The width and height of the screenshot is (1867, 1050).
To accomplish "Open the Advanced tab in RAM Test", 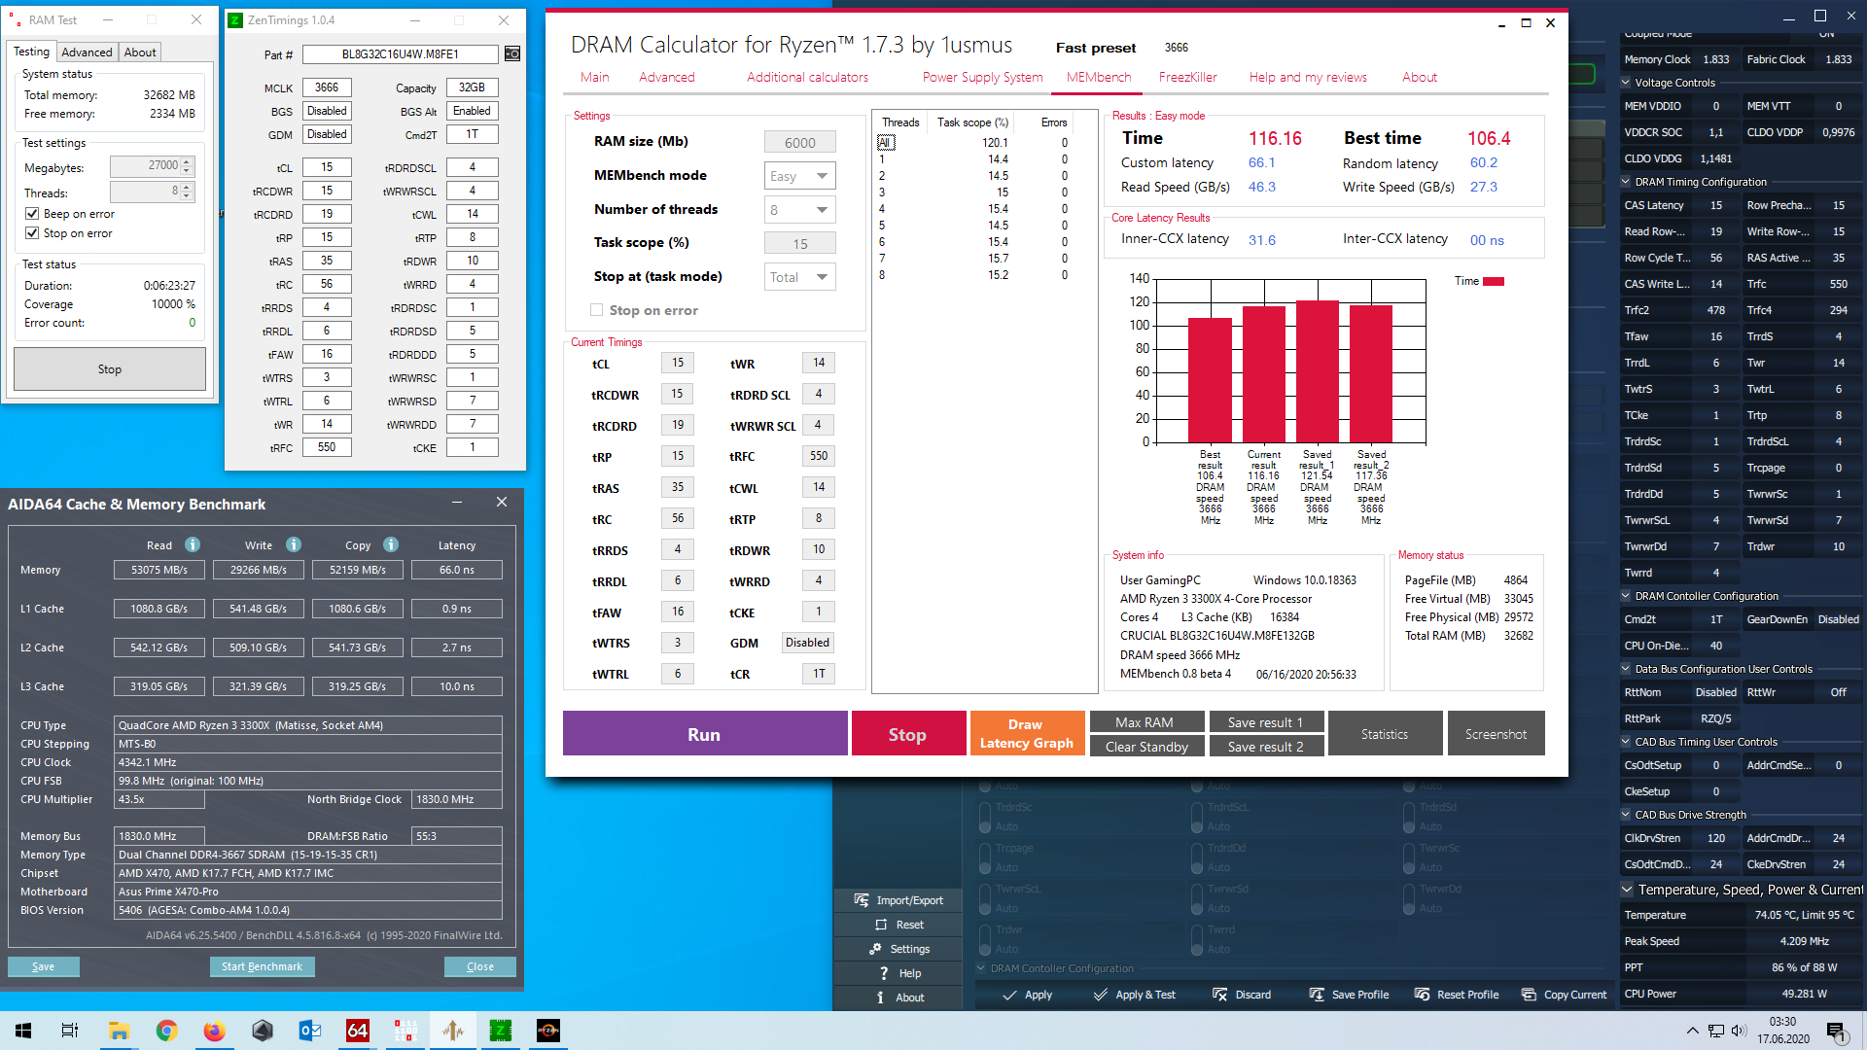I will (x=87, y=52).
